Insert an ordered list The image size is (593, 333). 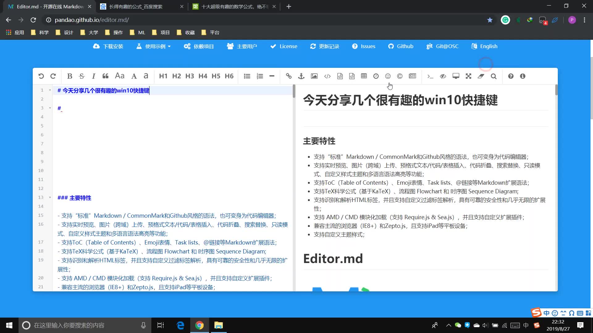coord(260,76)
